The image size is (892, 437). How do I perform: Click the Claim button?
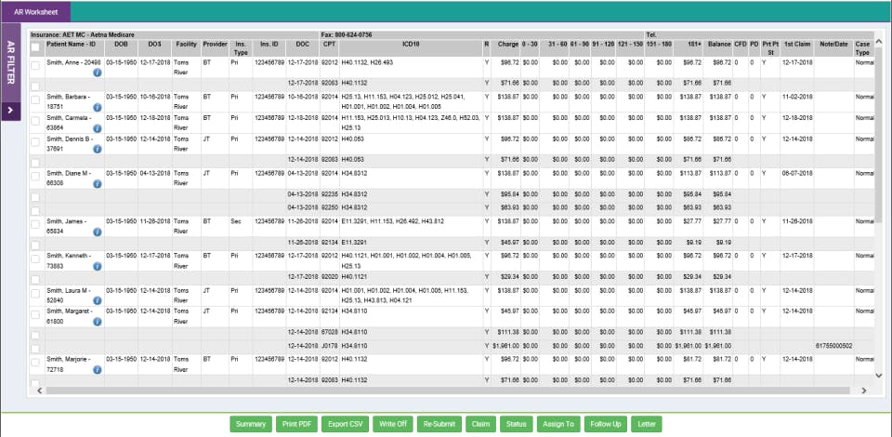[480, 424]
